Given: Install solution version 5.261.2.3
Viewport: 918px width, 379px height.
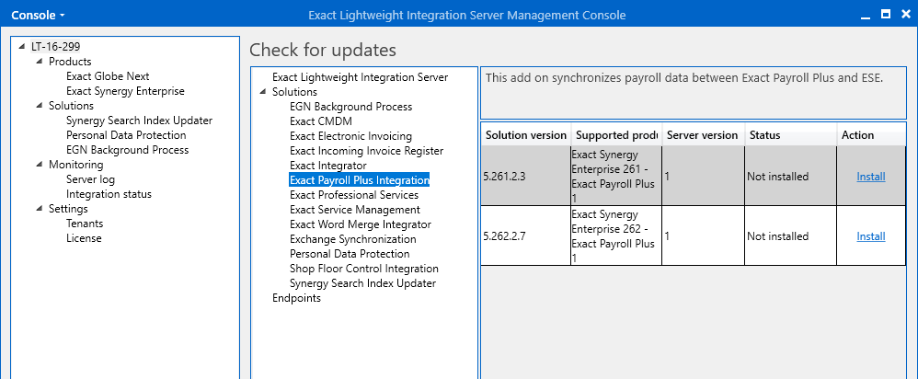Looking at the screenshot, I should 870,177.
